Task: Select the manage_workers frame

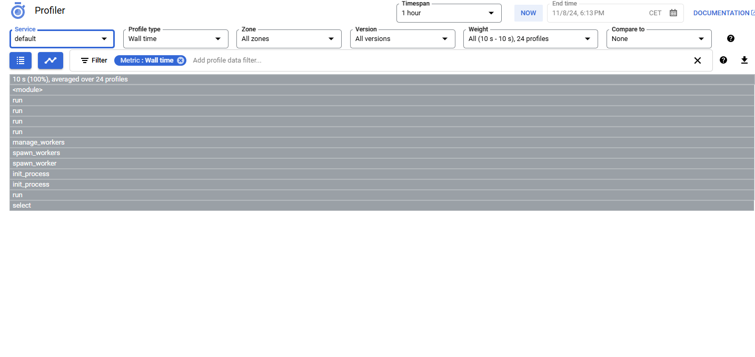Action: point(382,142)
